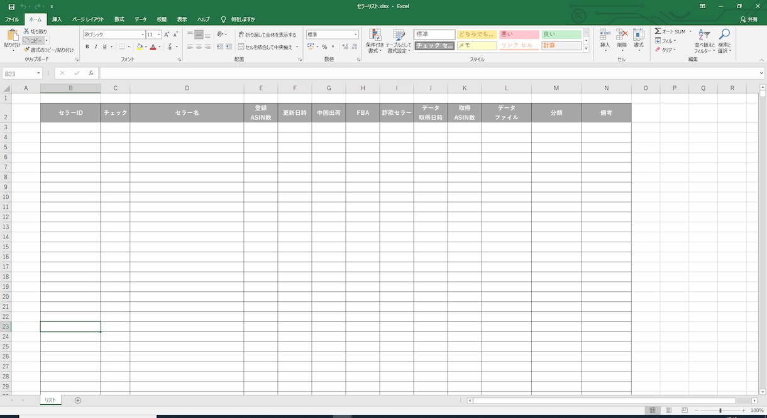Open the font name dropdown
This screenshot has width=767, height=418.
point(142,35)
